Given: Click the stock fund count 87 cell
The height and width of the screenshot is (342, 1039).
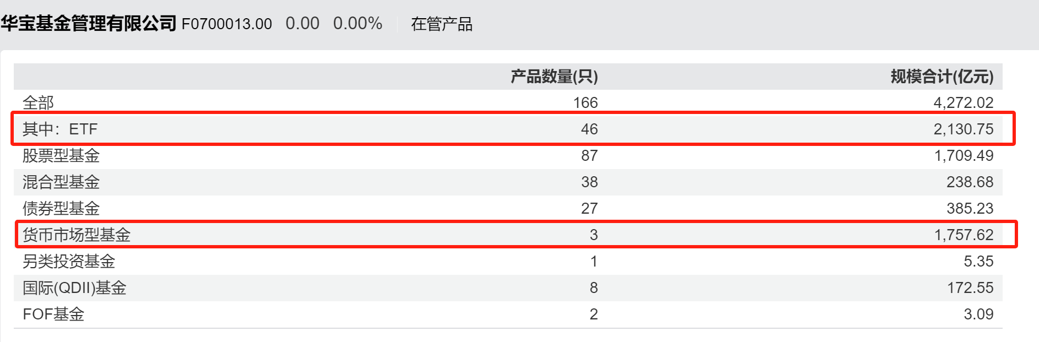Looking at the screenshot, I should pos(589,156).
